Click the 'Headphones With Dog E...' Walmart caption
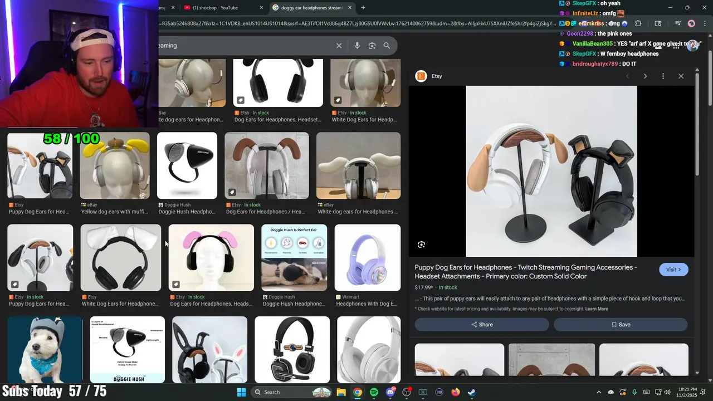Image resolution: width=713 pixels, height=401 pixels. pyautogui.click(x=367, y=304)
